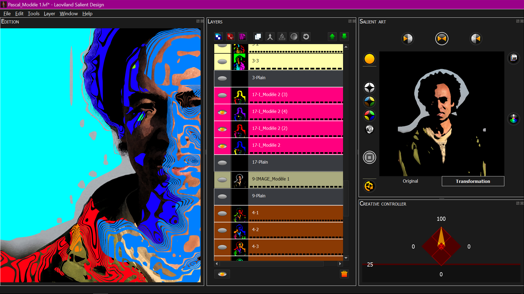Switch preview to Original
The height and width of the screenshot is (294, 524).
click(x=410, y=181)
